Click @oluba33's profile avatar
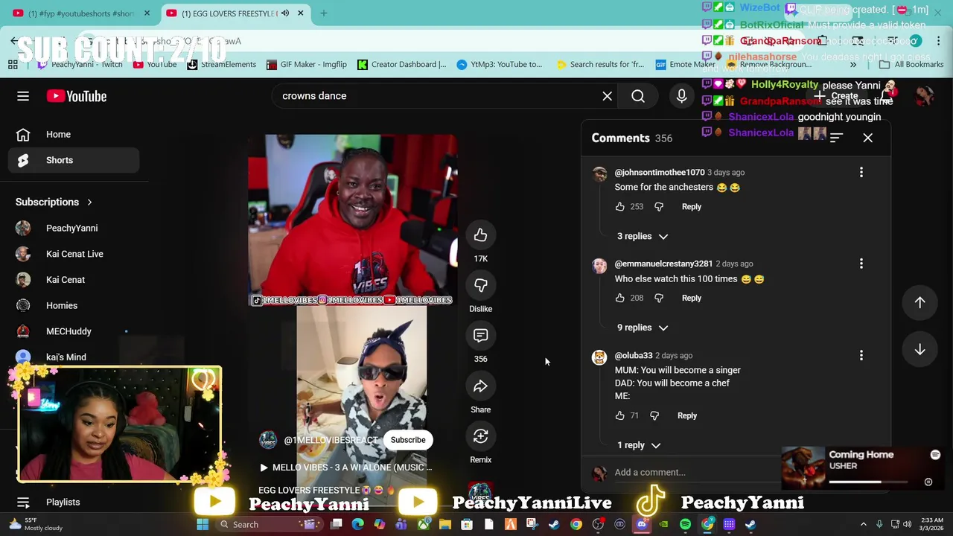Viewport: 953px width, 536px height. point(599,358)
